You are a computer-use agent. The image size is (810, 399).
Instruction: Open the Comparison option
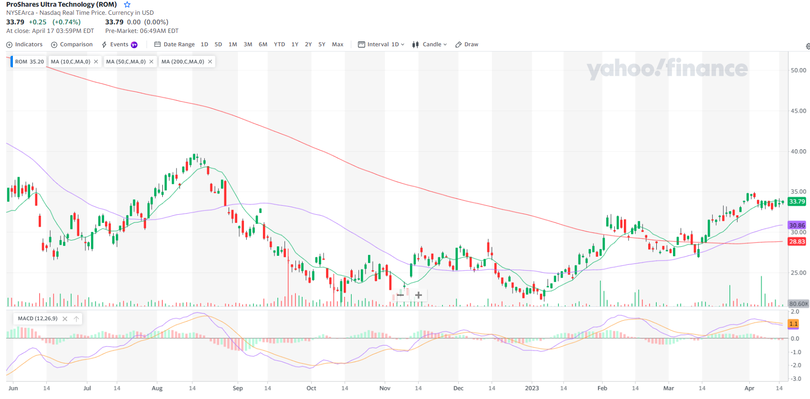[x=72, y=44]
